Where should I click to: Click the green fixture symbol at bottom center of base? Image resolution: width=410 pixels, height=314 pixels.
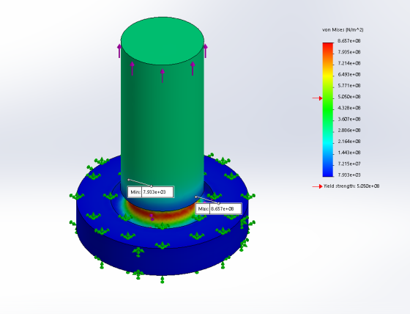point(162,280)
